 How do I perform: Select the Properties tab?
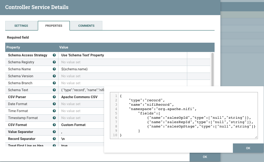pos(54,26)
